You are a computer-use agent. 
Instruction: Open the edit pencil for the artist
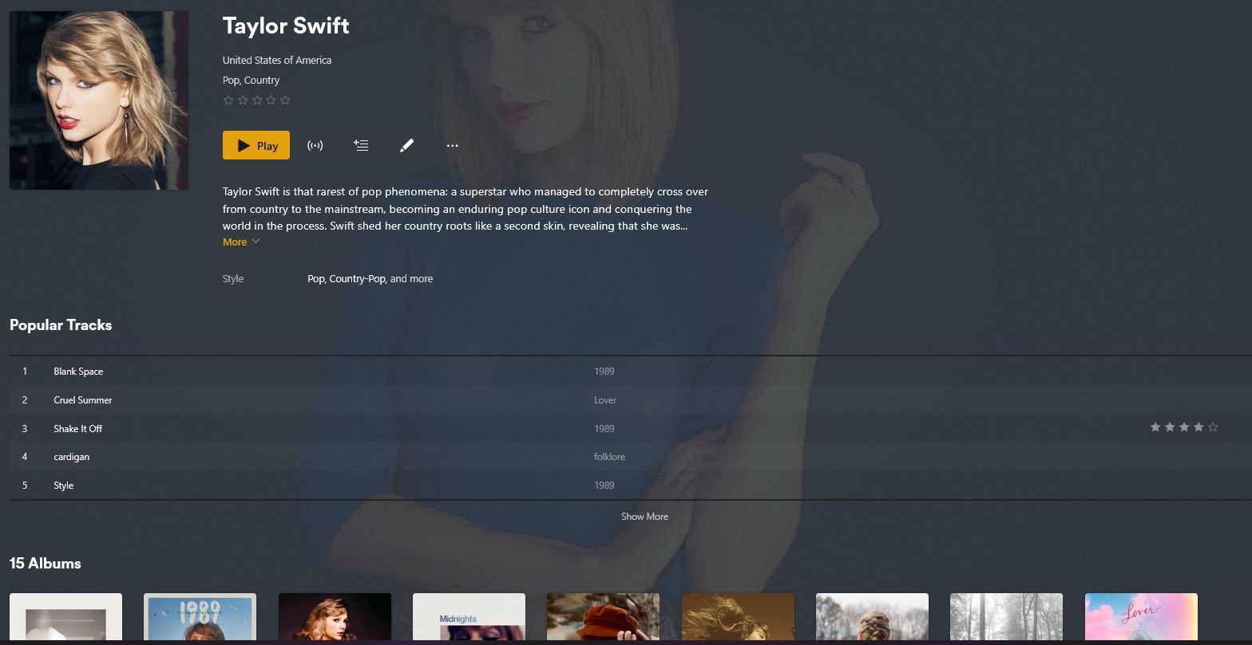(406, 146)
